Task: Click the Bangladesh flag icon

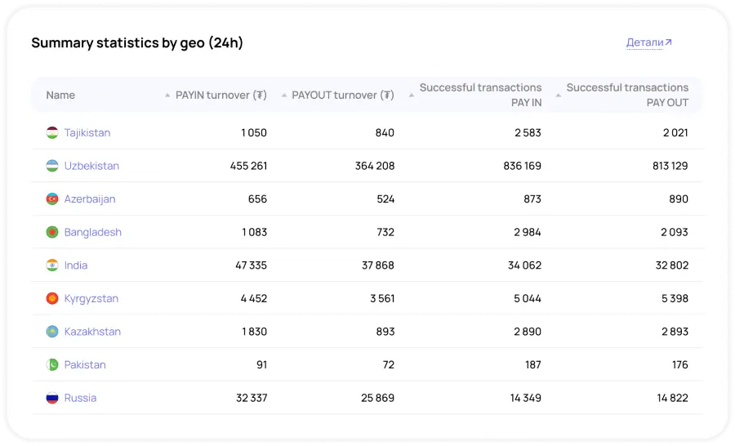Action: 52,232
